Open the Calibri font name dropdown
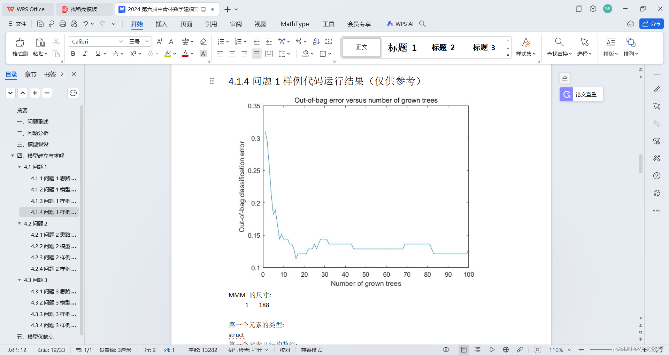The image size is (669, 355). [x=121, y=41]
